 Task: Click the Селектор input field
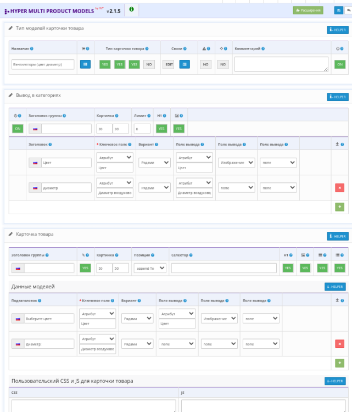pos(224,268)
